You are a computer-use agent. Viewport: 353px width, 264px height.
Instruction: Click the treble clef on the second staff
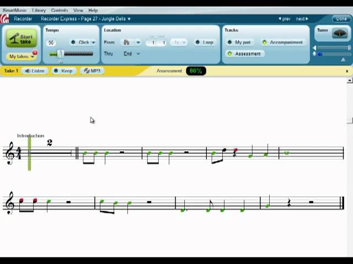pyautogui.click(x=10, y=203)
